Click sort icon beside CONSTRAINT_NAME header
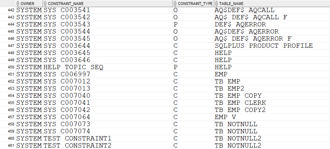330x149 pixels. [45, 4]
